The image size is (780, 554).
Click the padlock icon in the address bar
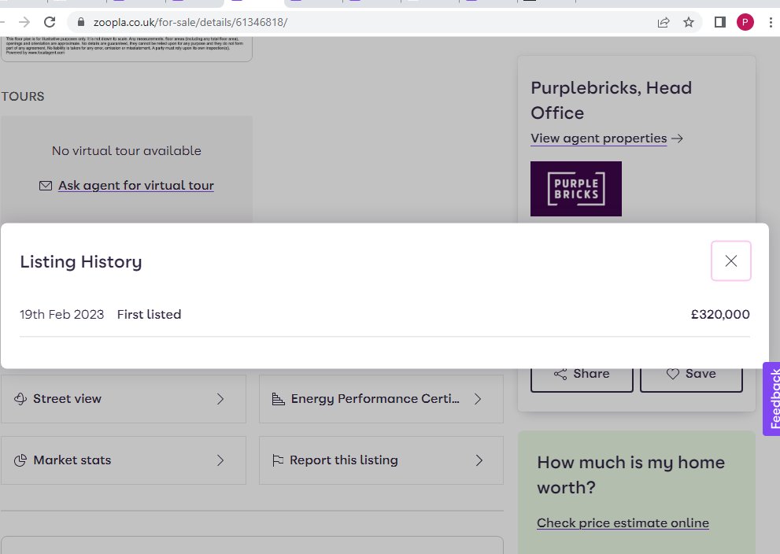pyautogui.click(x=83, y=23)
